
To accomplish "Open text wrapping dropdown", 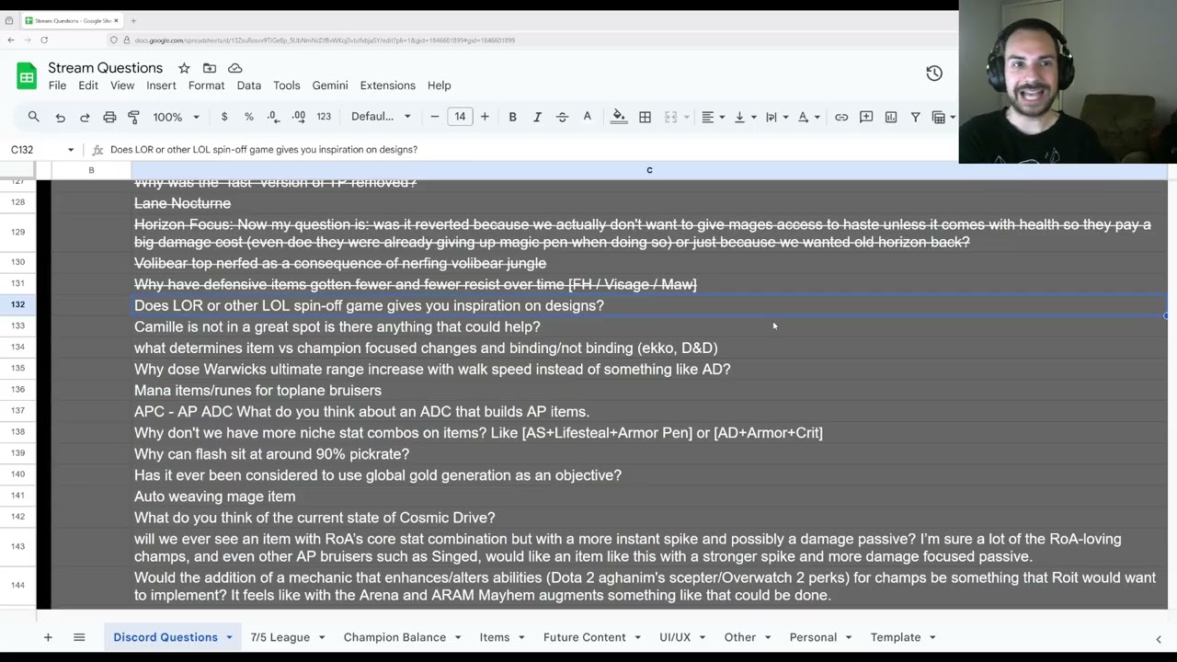I will tap(777, 117).
